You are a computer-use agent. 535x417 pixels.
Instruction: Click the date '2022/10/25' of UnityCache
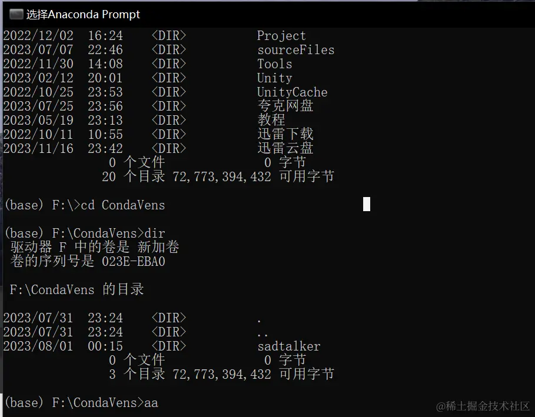(x=38, y=92)
